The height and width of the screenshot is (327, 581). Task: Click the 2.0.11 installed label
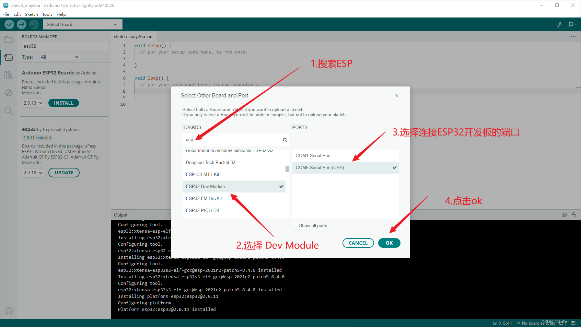[x=37, y=138]
